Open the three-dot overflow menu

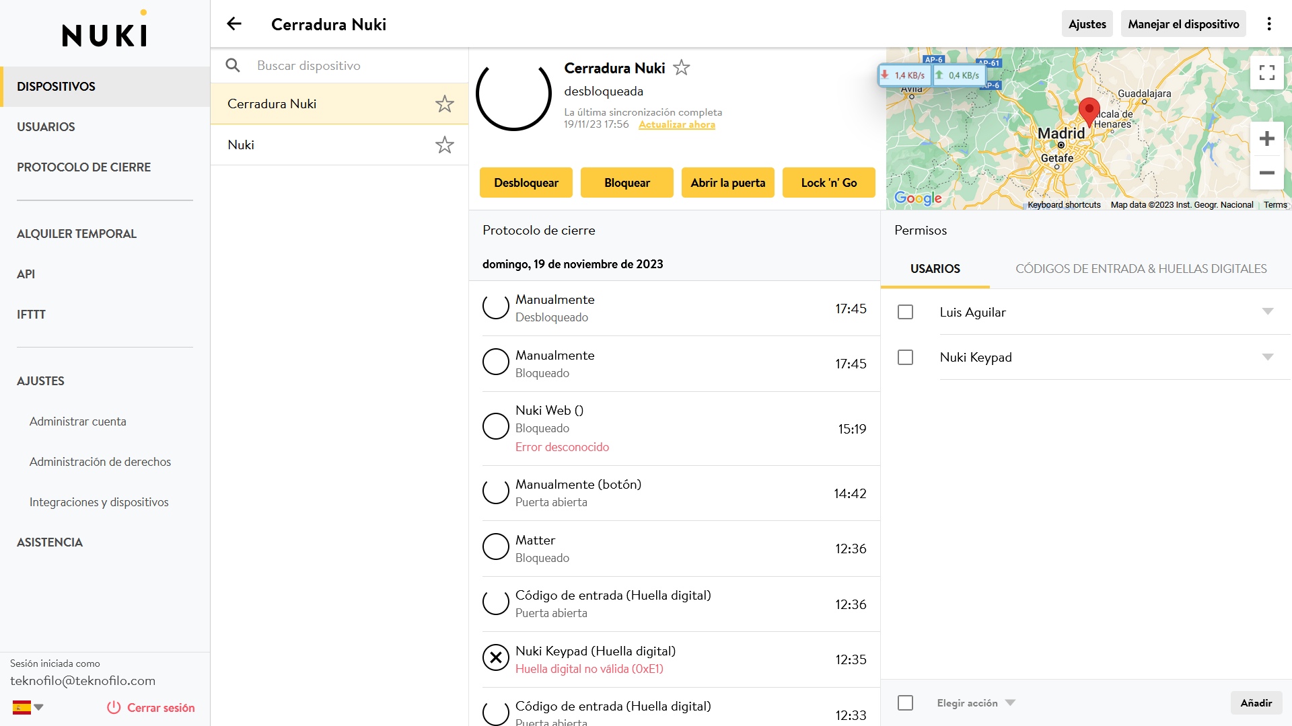coord(1269,24)
